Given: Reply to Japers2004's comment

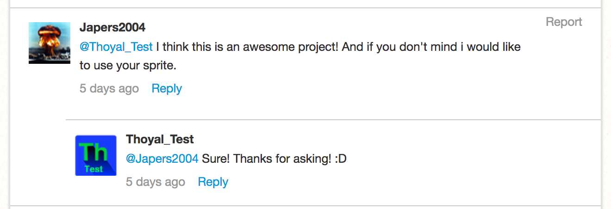Looking at the screenshot, I should pos(167,88).
